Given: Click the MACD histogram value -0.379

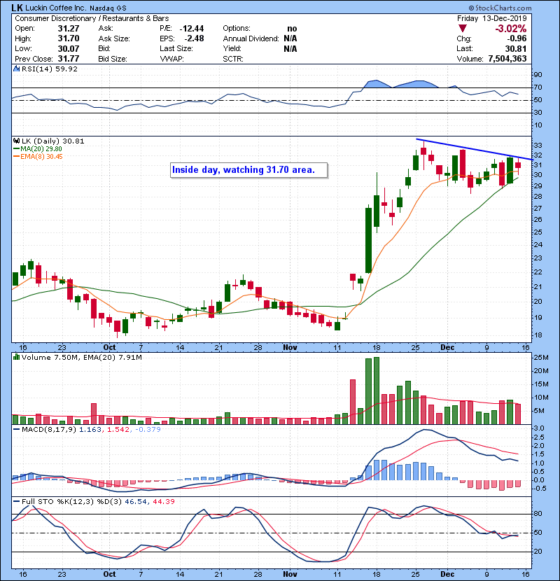Looking at the screenshot, I should (148, 430).
